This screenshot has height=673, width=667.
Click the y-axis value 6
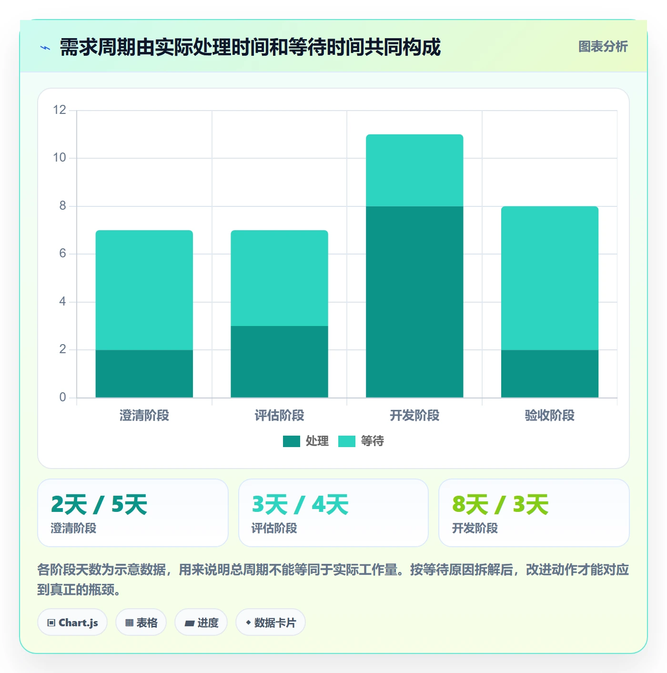62,254
